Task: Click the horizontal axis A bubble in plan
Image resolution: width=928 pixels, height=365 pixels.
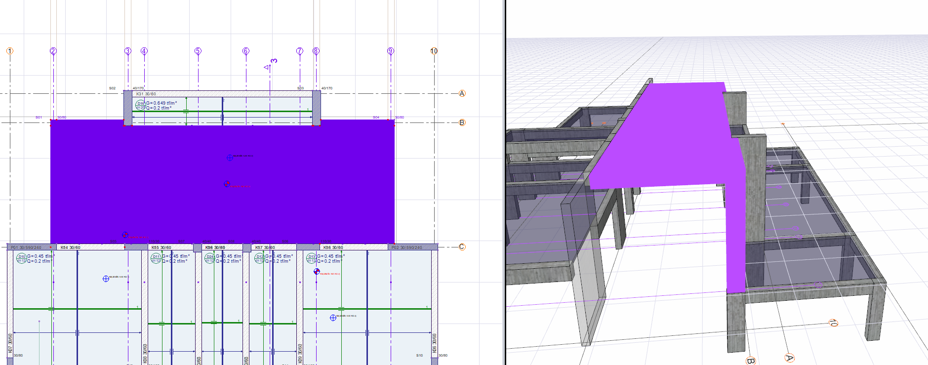Action: (462, 93)
